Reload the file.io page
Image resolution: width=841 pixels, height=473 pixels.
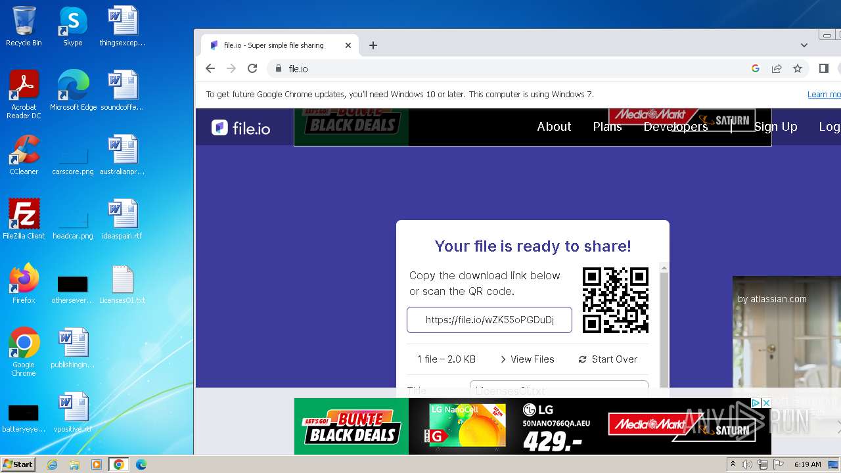[252, 68]
